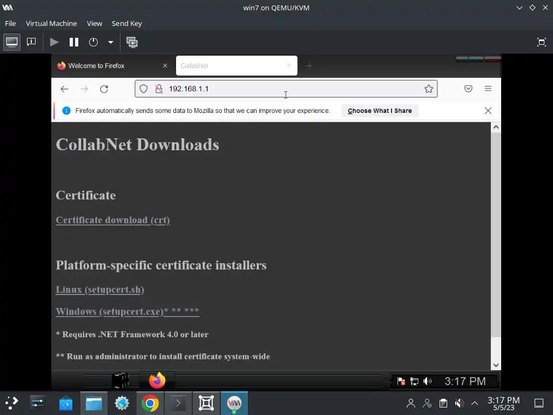This screenshot has height=415, width=553.
Task: Open volume icon in guest tray
Action: (x=428, y=381)
